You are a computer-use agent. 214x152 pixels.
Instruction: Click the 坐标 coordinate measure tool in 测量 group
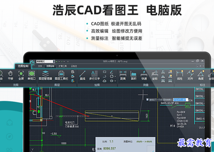pos(155,75)
